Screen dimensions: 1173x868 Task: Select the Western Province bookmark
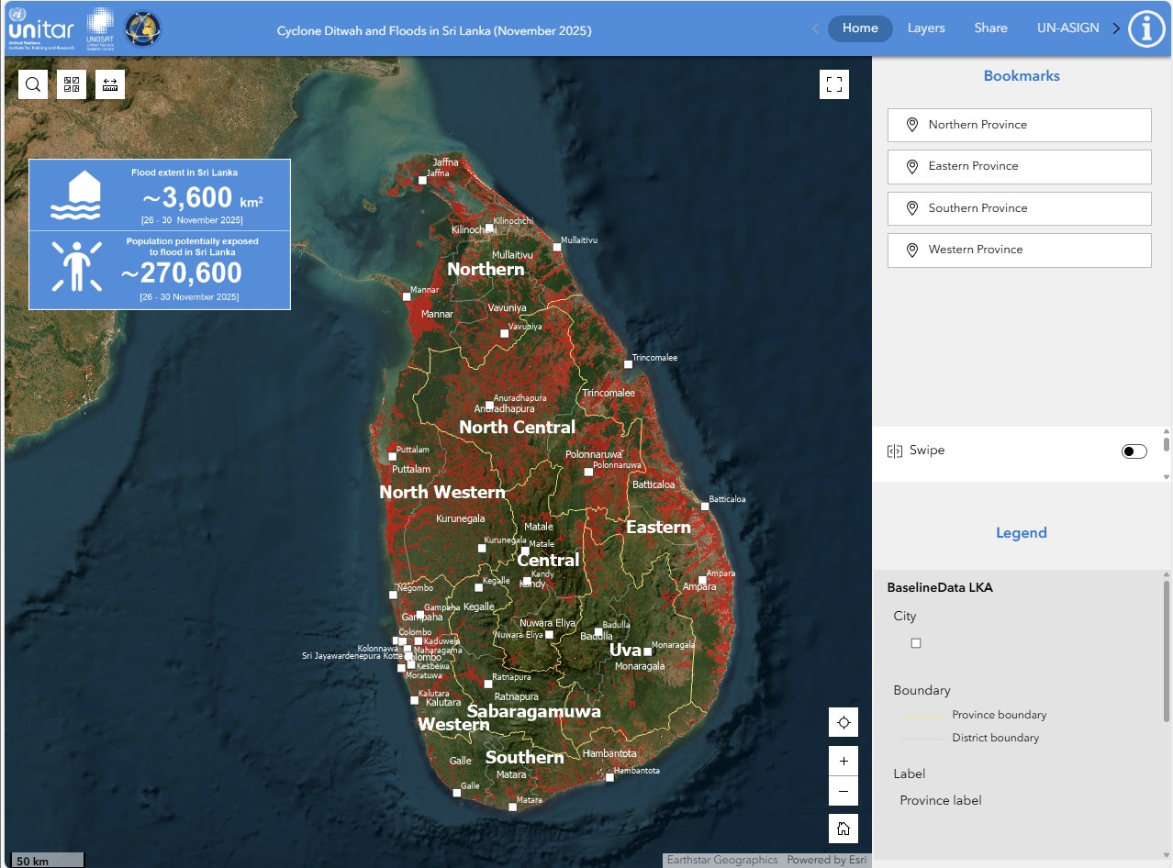[1019, 250]
